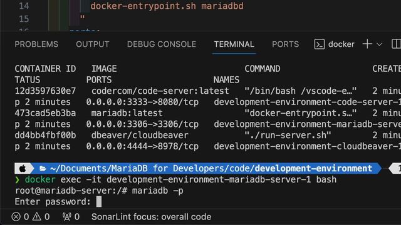Click SonarLint focus: overall code status

coord(152,217)
